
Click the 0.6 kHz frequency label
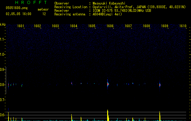click(2, 115)
